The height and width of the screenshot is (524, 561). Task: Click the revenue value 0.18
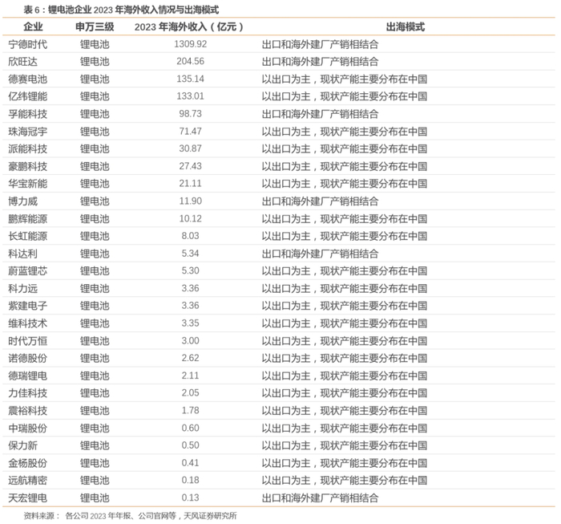pyautogui.click(x=191, y=480)
